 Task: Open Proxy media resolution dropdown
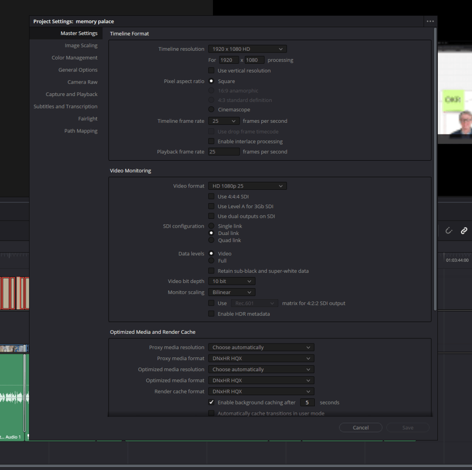(x=261, y=347)
